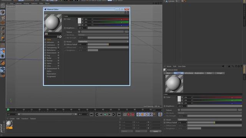Click the red record keyframe icon

pyautogui.click(x=129, y=115)
